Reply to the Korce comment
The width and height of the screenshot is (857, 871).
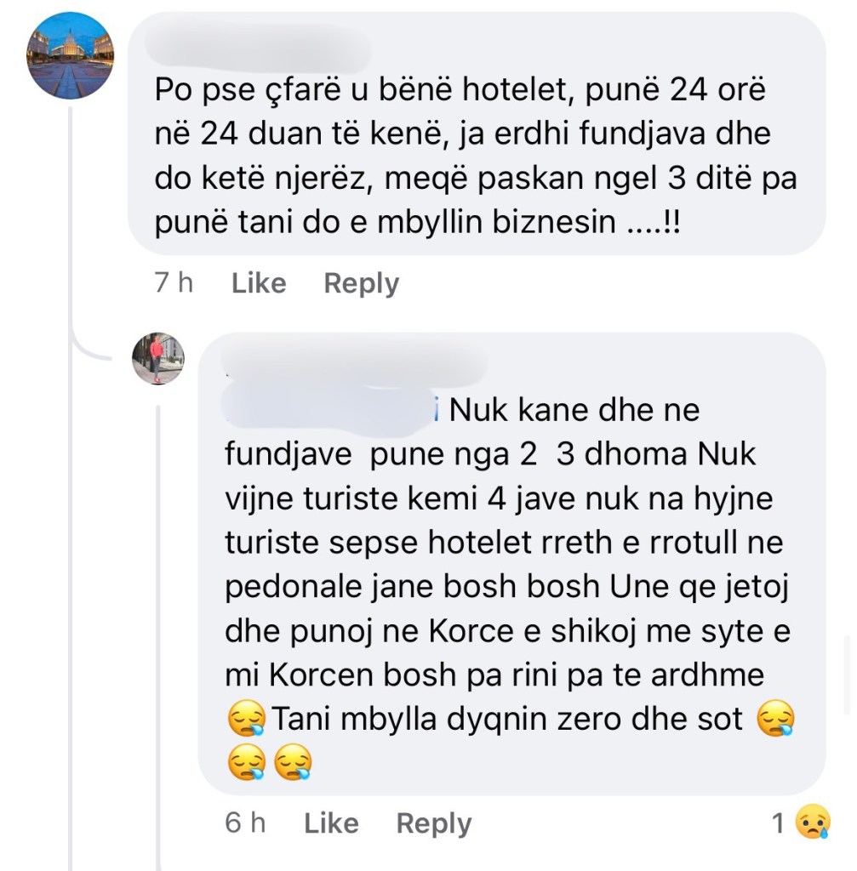tap(434, 823)
